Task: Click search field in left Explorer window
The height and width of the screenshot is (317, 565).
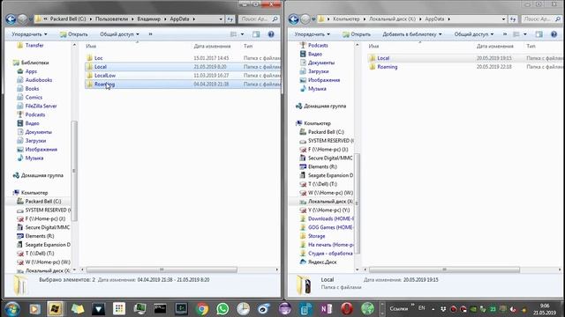Action: (259, 19)
